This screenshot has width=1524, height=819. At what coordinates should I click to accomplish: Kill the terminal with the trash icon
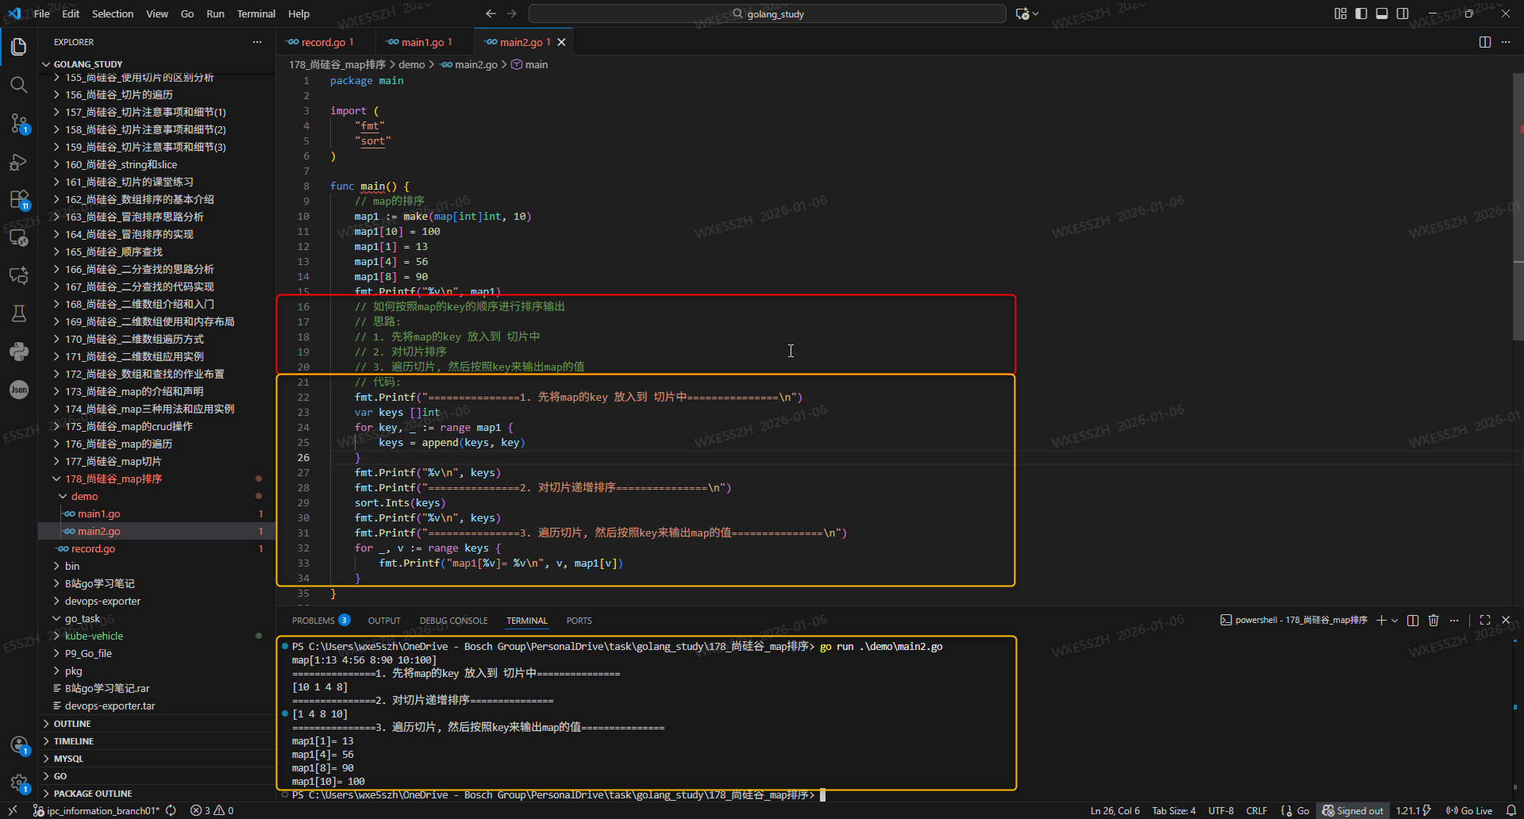pyautogui.click(x=1434, y=620)
